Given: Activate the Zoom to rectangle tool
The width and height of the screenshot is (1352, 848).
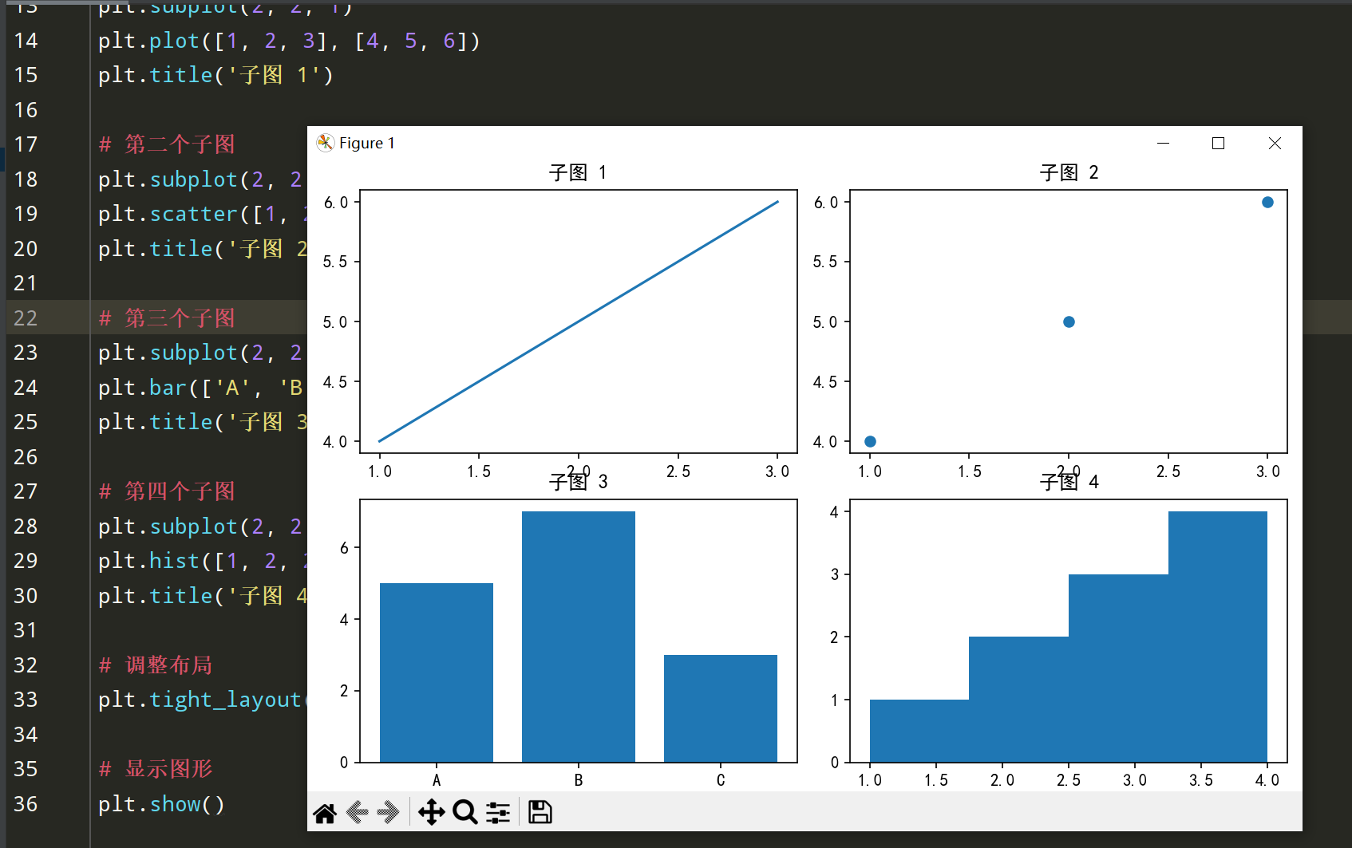Looking at the screenshot, I should point(465,813).
